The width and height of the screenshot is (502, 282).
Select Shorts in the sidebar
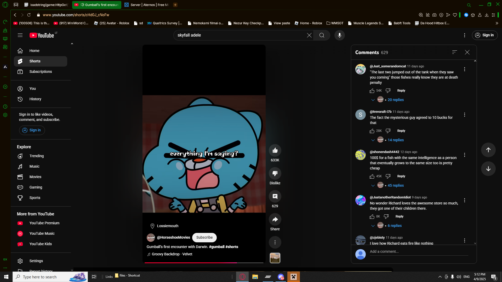(41, 61)
